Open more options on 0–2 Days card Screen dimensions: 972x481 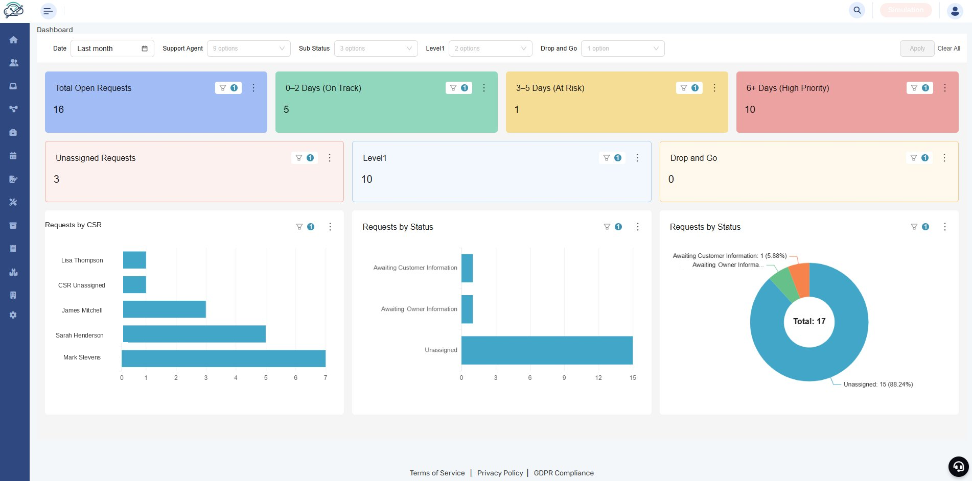tap(484, 88)
